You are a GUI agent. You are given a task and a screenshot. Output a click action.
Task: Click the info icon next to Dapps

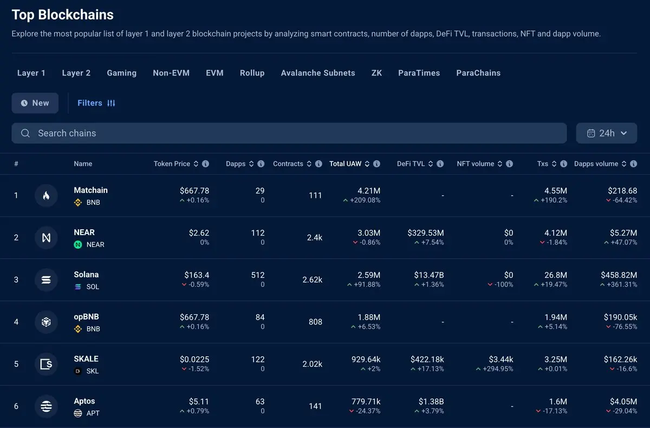[261, 164]
